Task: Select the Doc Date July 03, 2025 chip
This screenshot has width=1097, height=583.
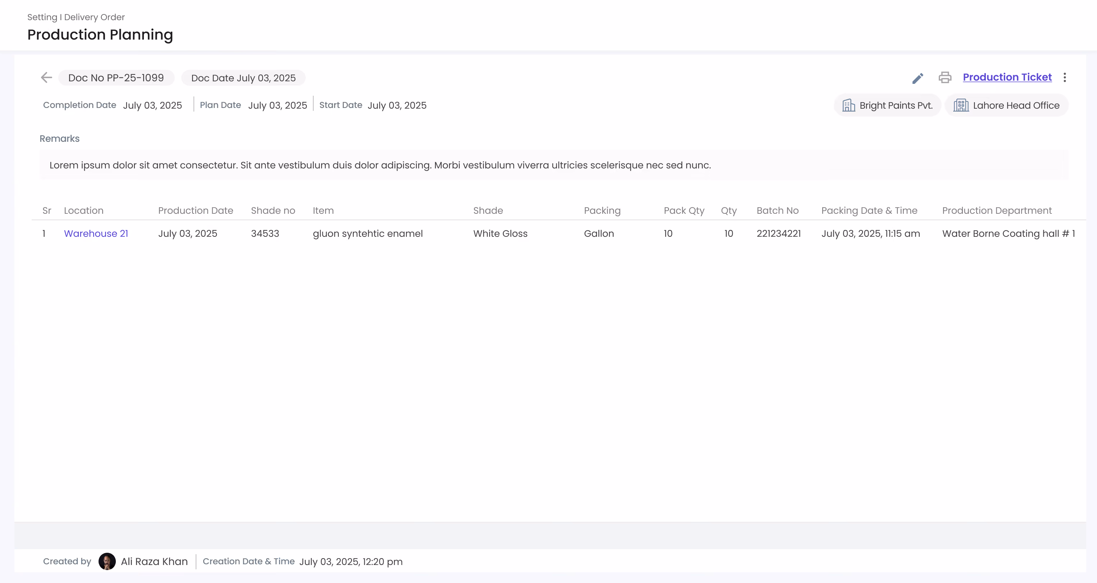Action: tap(243, 78)
